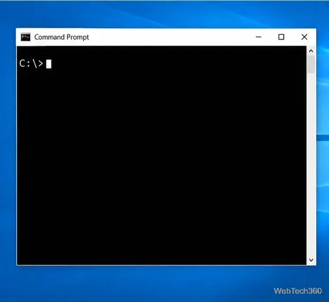Click the scrollbar down arrow
The image size is (329, 302).
pos(311,260)
